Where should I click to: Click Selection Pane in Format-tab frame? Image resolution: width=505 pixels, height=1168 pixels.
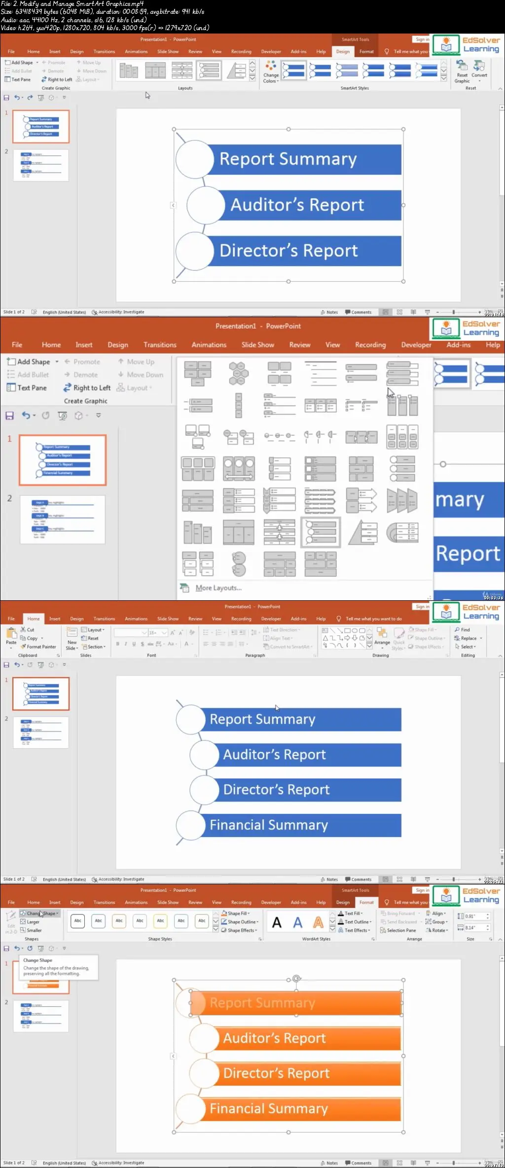[x=398, y=930]
